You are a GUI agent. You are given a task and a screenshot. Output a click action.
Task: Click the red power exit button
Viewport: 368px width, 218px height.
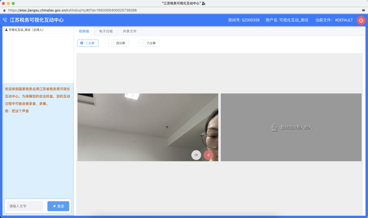click(361, 20)
